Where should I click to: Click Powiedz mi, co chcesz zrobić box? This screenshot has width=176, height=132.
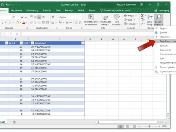coord(115,11)
